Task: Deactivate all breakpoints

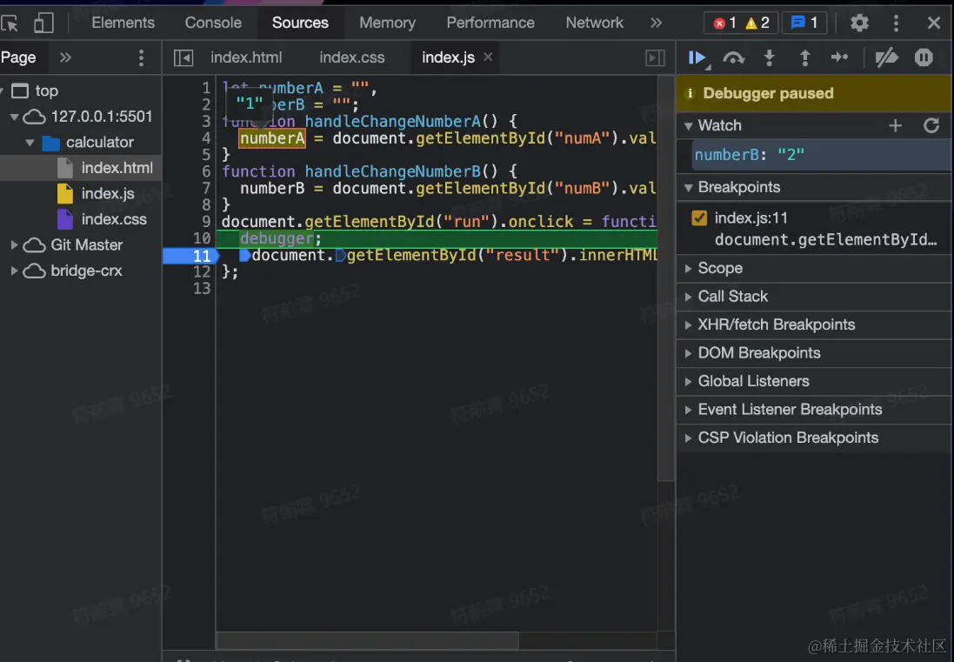Action: [x=886, y=57]
